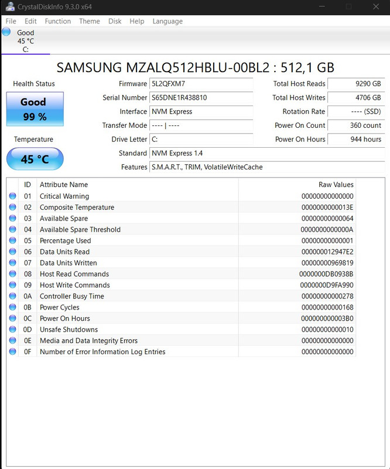This screenshot has width=390, height=469.
Task: Click raw value 000000000003B0
Action: [x=327, y=318]
